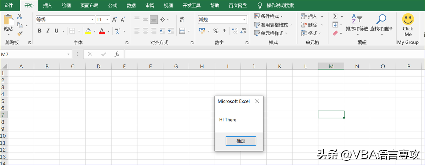Click the formula bar input field
The image size is (425, 165).
tap(274, 54)
